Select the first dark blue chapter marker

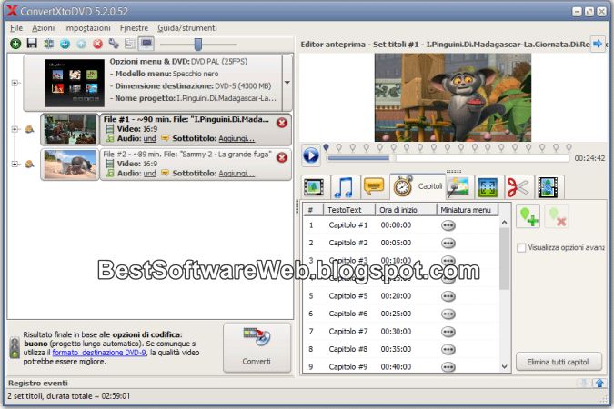click(326, 147)
